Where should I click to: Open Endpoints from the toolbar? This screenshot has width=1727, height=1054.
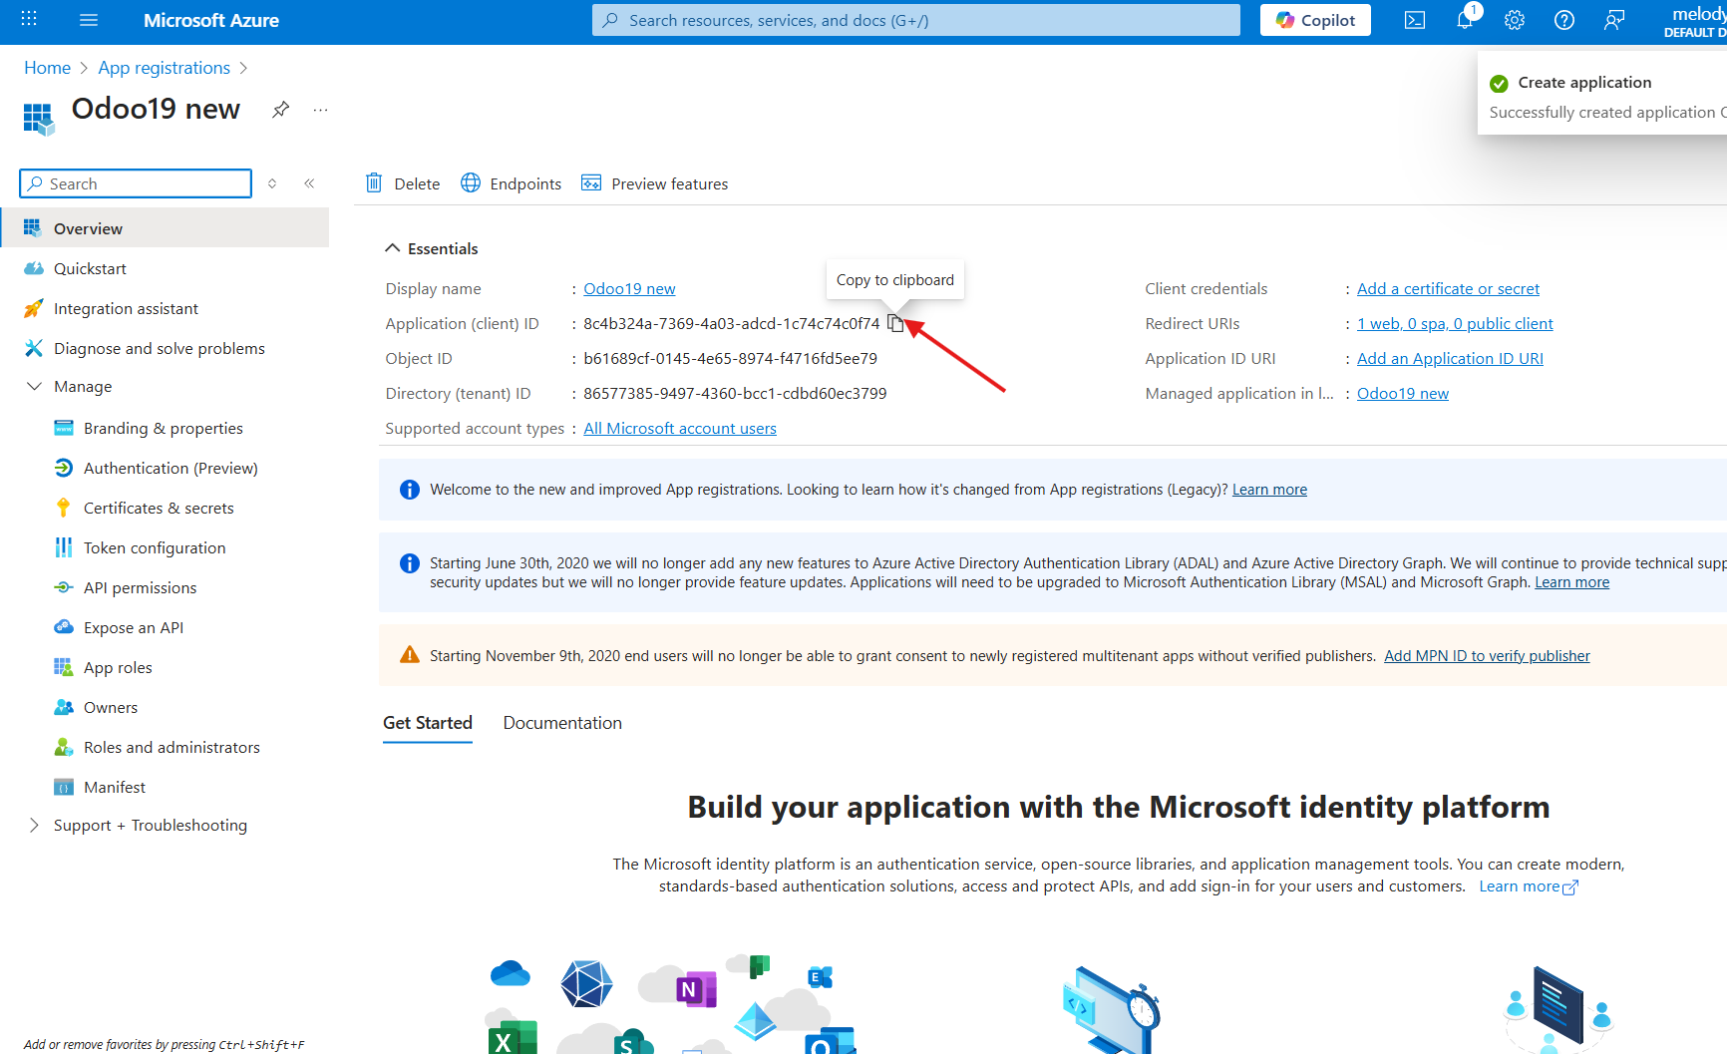511,183
